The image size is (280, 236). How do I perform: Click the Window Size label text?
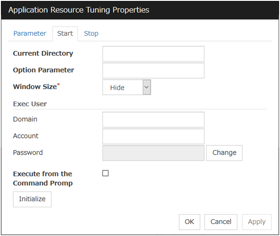(34, 87)
